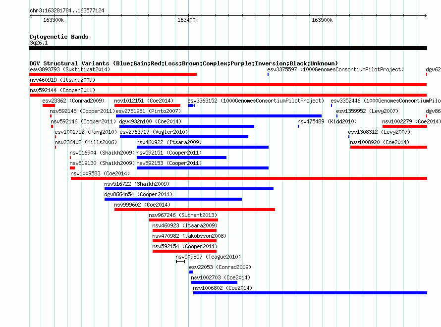
Task: Click nsv1002703 (Coe2014) label
Action: [220, 277]
